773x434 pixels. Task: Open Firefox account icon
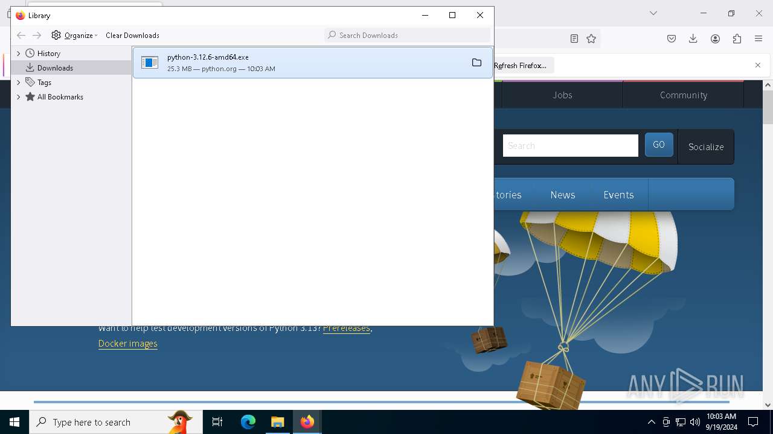click(715, 39)
